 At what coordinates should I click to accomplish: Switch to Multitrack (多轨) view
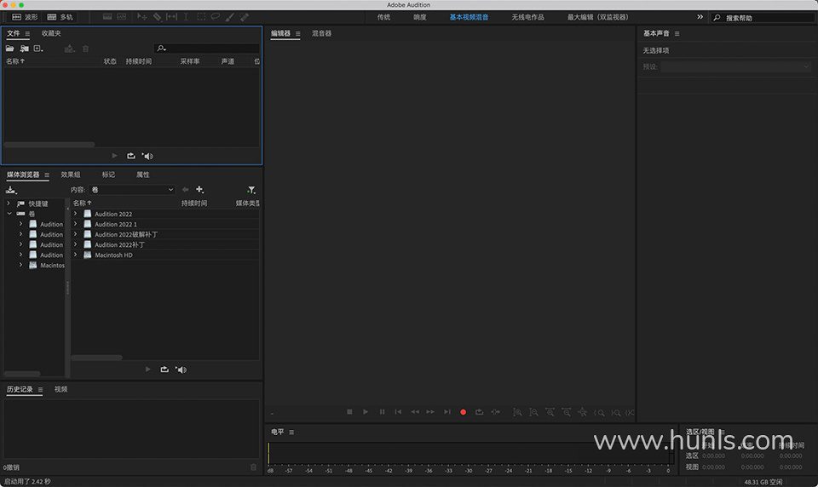point(60,17)
